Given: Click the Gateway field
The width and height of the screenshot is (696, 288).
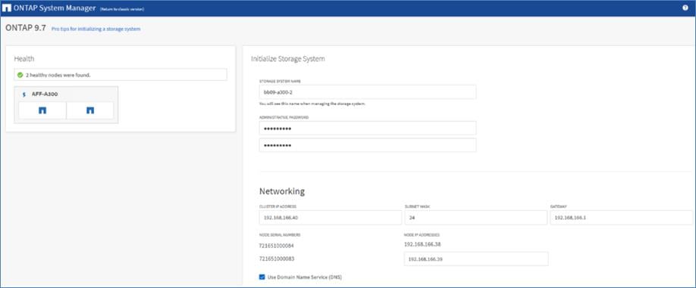Looking at the screenshot, I should pos(621,218).
